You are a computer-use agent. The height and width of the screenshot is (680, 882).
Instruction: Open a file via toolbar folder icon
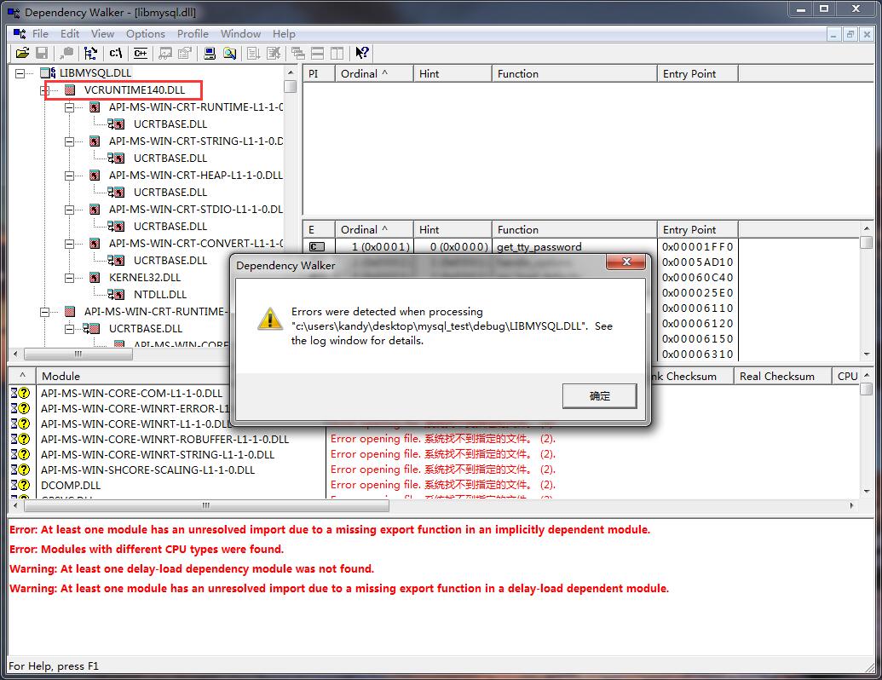pos(22,53)
